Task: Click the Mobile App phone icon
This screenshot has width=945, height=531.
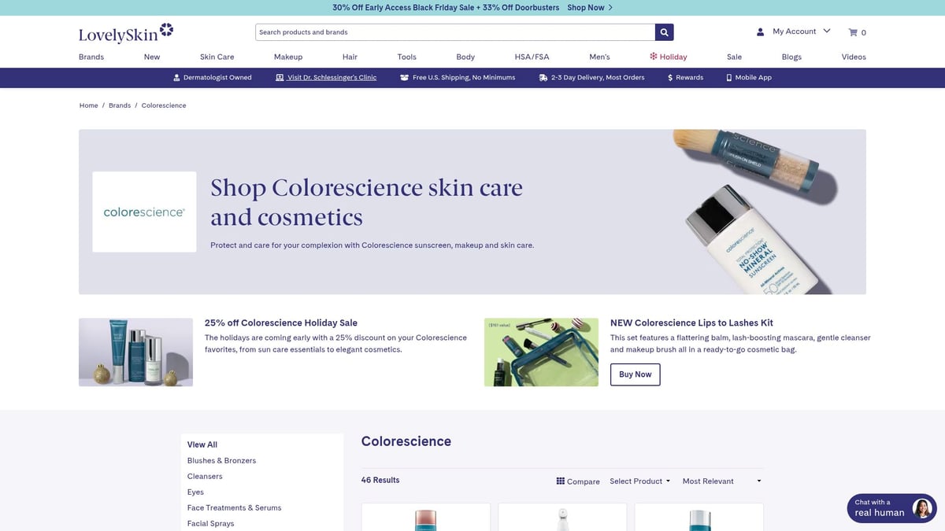Action: tap(729, 78)
